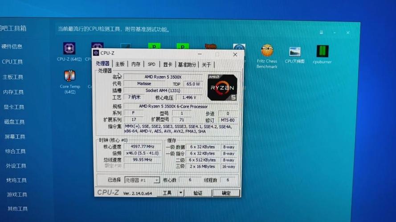The image size is (396, 222).
Task: Minimize the CPU-Z window
Action: (200, 54)
